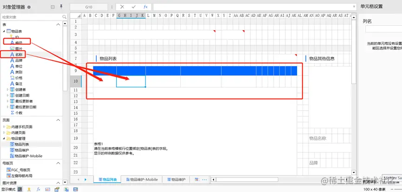Viewport: 402px width, 192px height.
Task: Confirm formula entry with the check icon
Action: (133, 7)
